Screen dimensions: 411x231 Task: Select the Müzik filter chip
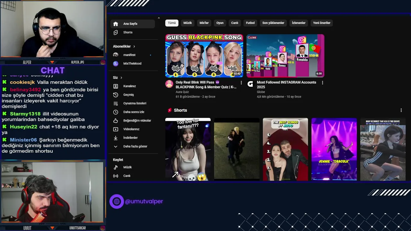[x=188, y=23]
